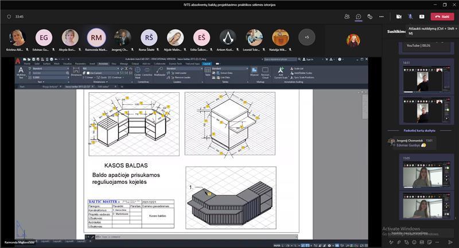Click the Center Mark tool
This screenshot has height=248, width=459.
coord(138,72)
